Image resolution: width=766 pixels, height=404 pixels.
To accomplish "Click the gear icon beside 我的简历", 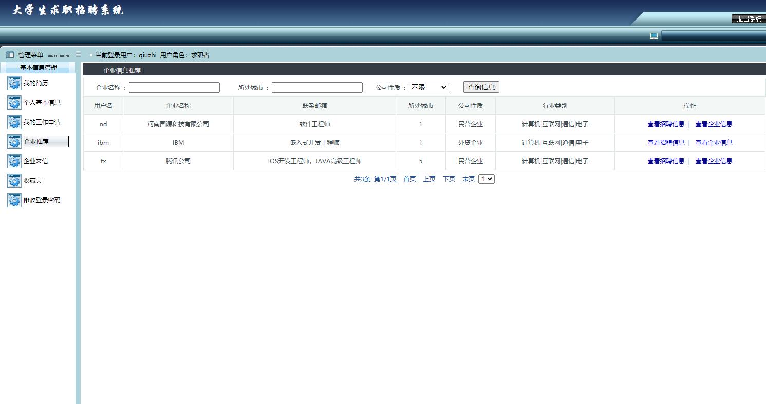I will click(x=14, y=83).
